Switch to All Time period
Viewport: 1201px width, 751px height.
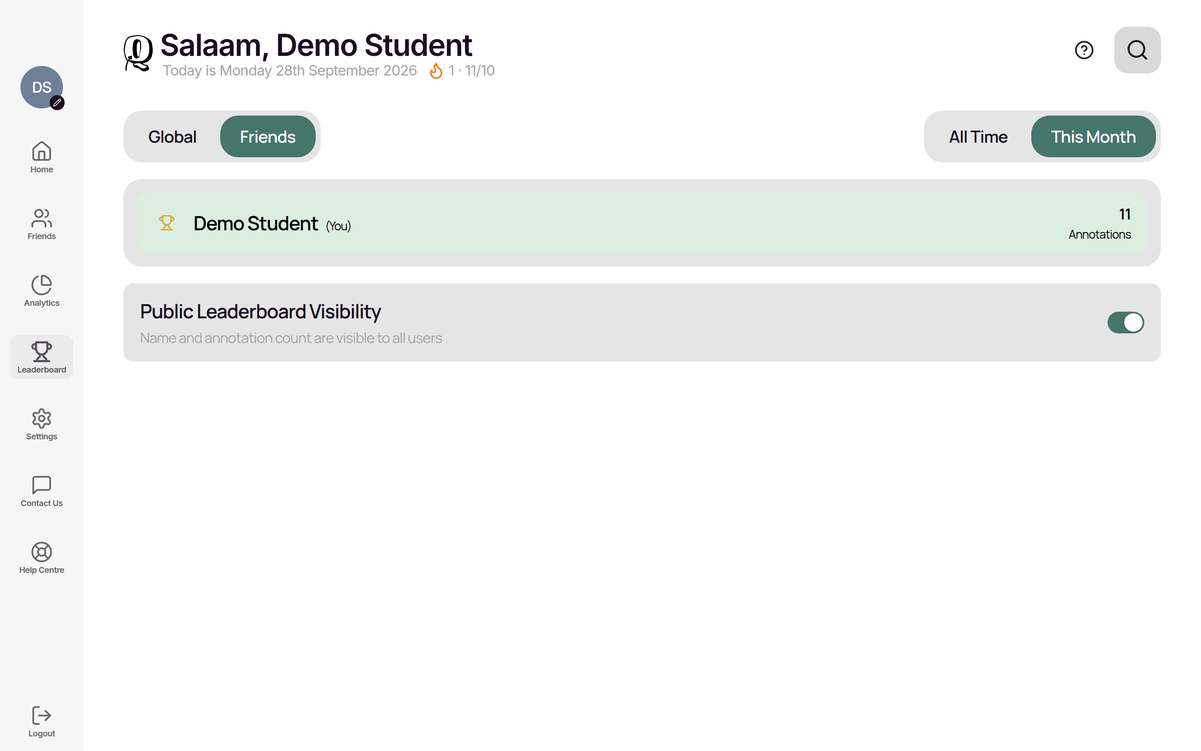pos(978,136)
